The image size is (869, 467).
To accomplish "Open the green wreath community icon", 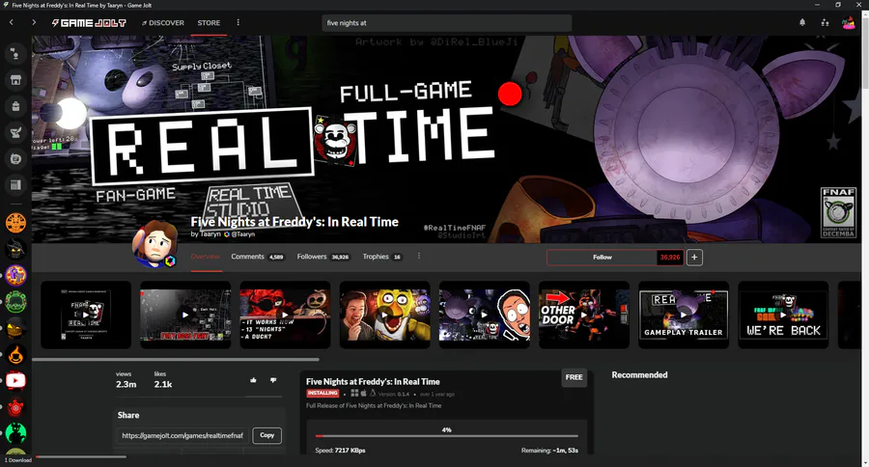I will tap(15, 301).
